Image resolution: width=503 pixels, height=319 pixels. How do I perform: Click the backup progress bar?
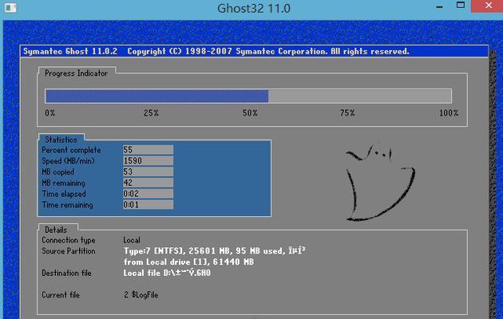pyautogui.click(x=248, y=96)
